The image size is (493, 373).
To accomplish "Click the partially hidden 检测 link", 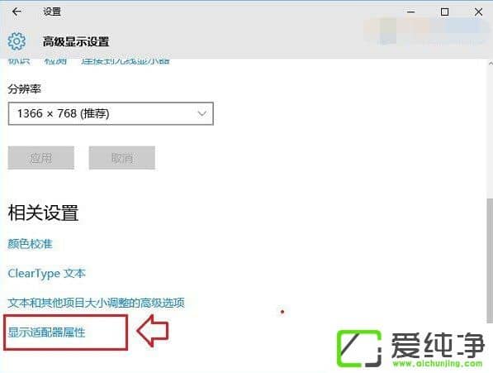I will (55, 61).
